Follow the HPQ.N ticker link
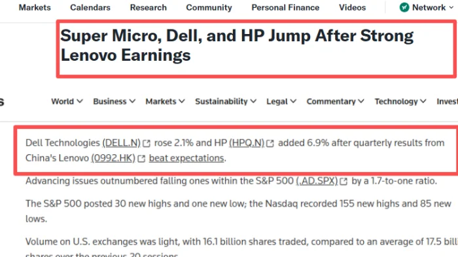The image size is (458, 257). point(247,143)
